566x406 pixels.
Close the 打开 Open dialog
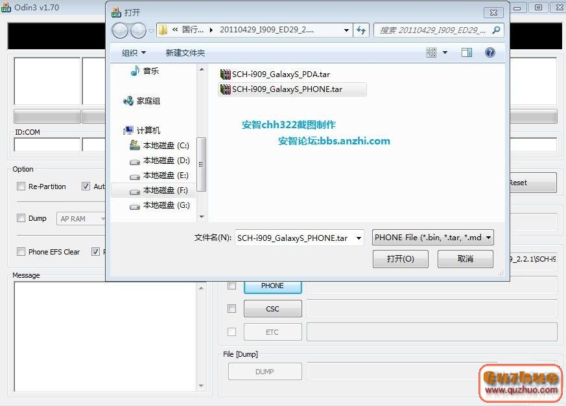(x=493, y=12)
